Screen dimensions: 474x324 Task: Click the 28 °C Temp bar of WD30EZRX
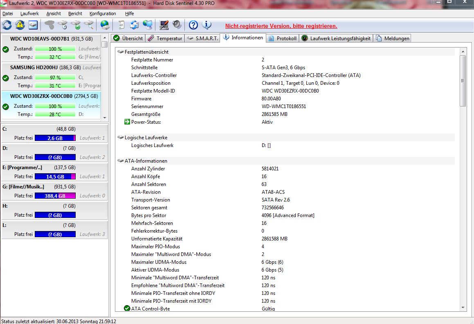[x=55, y=114]
